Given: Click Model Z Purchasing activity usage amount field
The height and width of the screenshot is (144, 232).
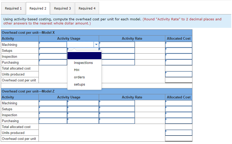Looking at the screenshot, I should pyautogui.click(x=53, y=121).
